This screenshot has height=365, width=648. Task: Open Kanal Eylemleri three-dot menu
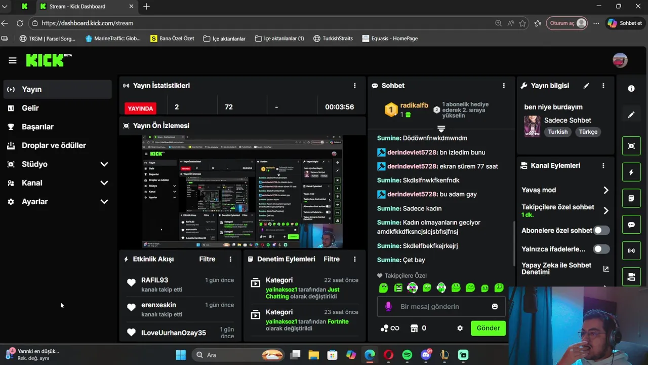coord(603,166)
